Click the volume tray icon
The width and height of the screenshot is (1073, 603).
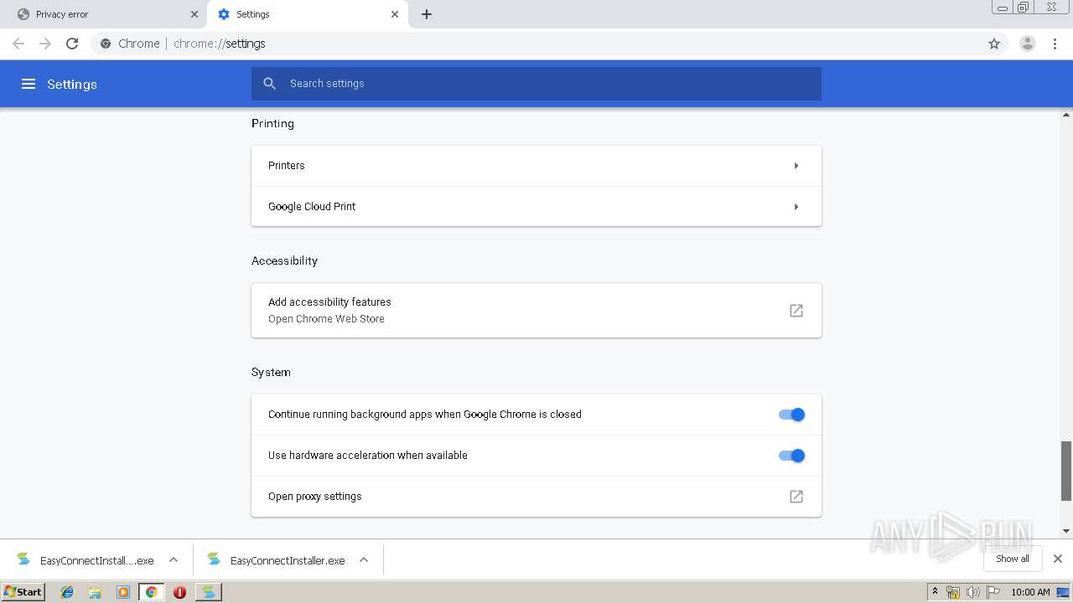point(972,592)
